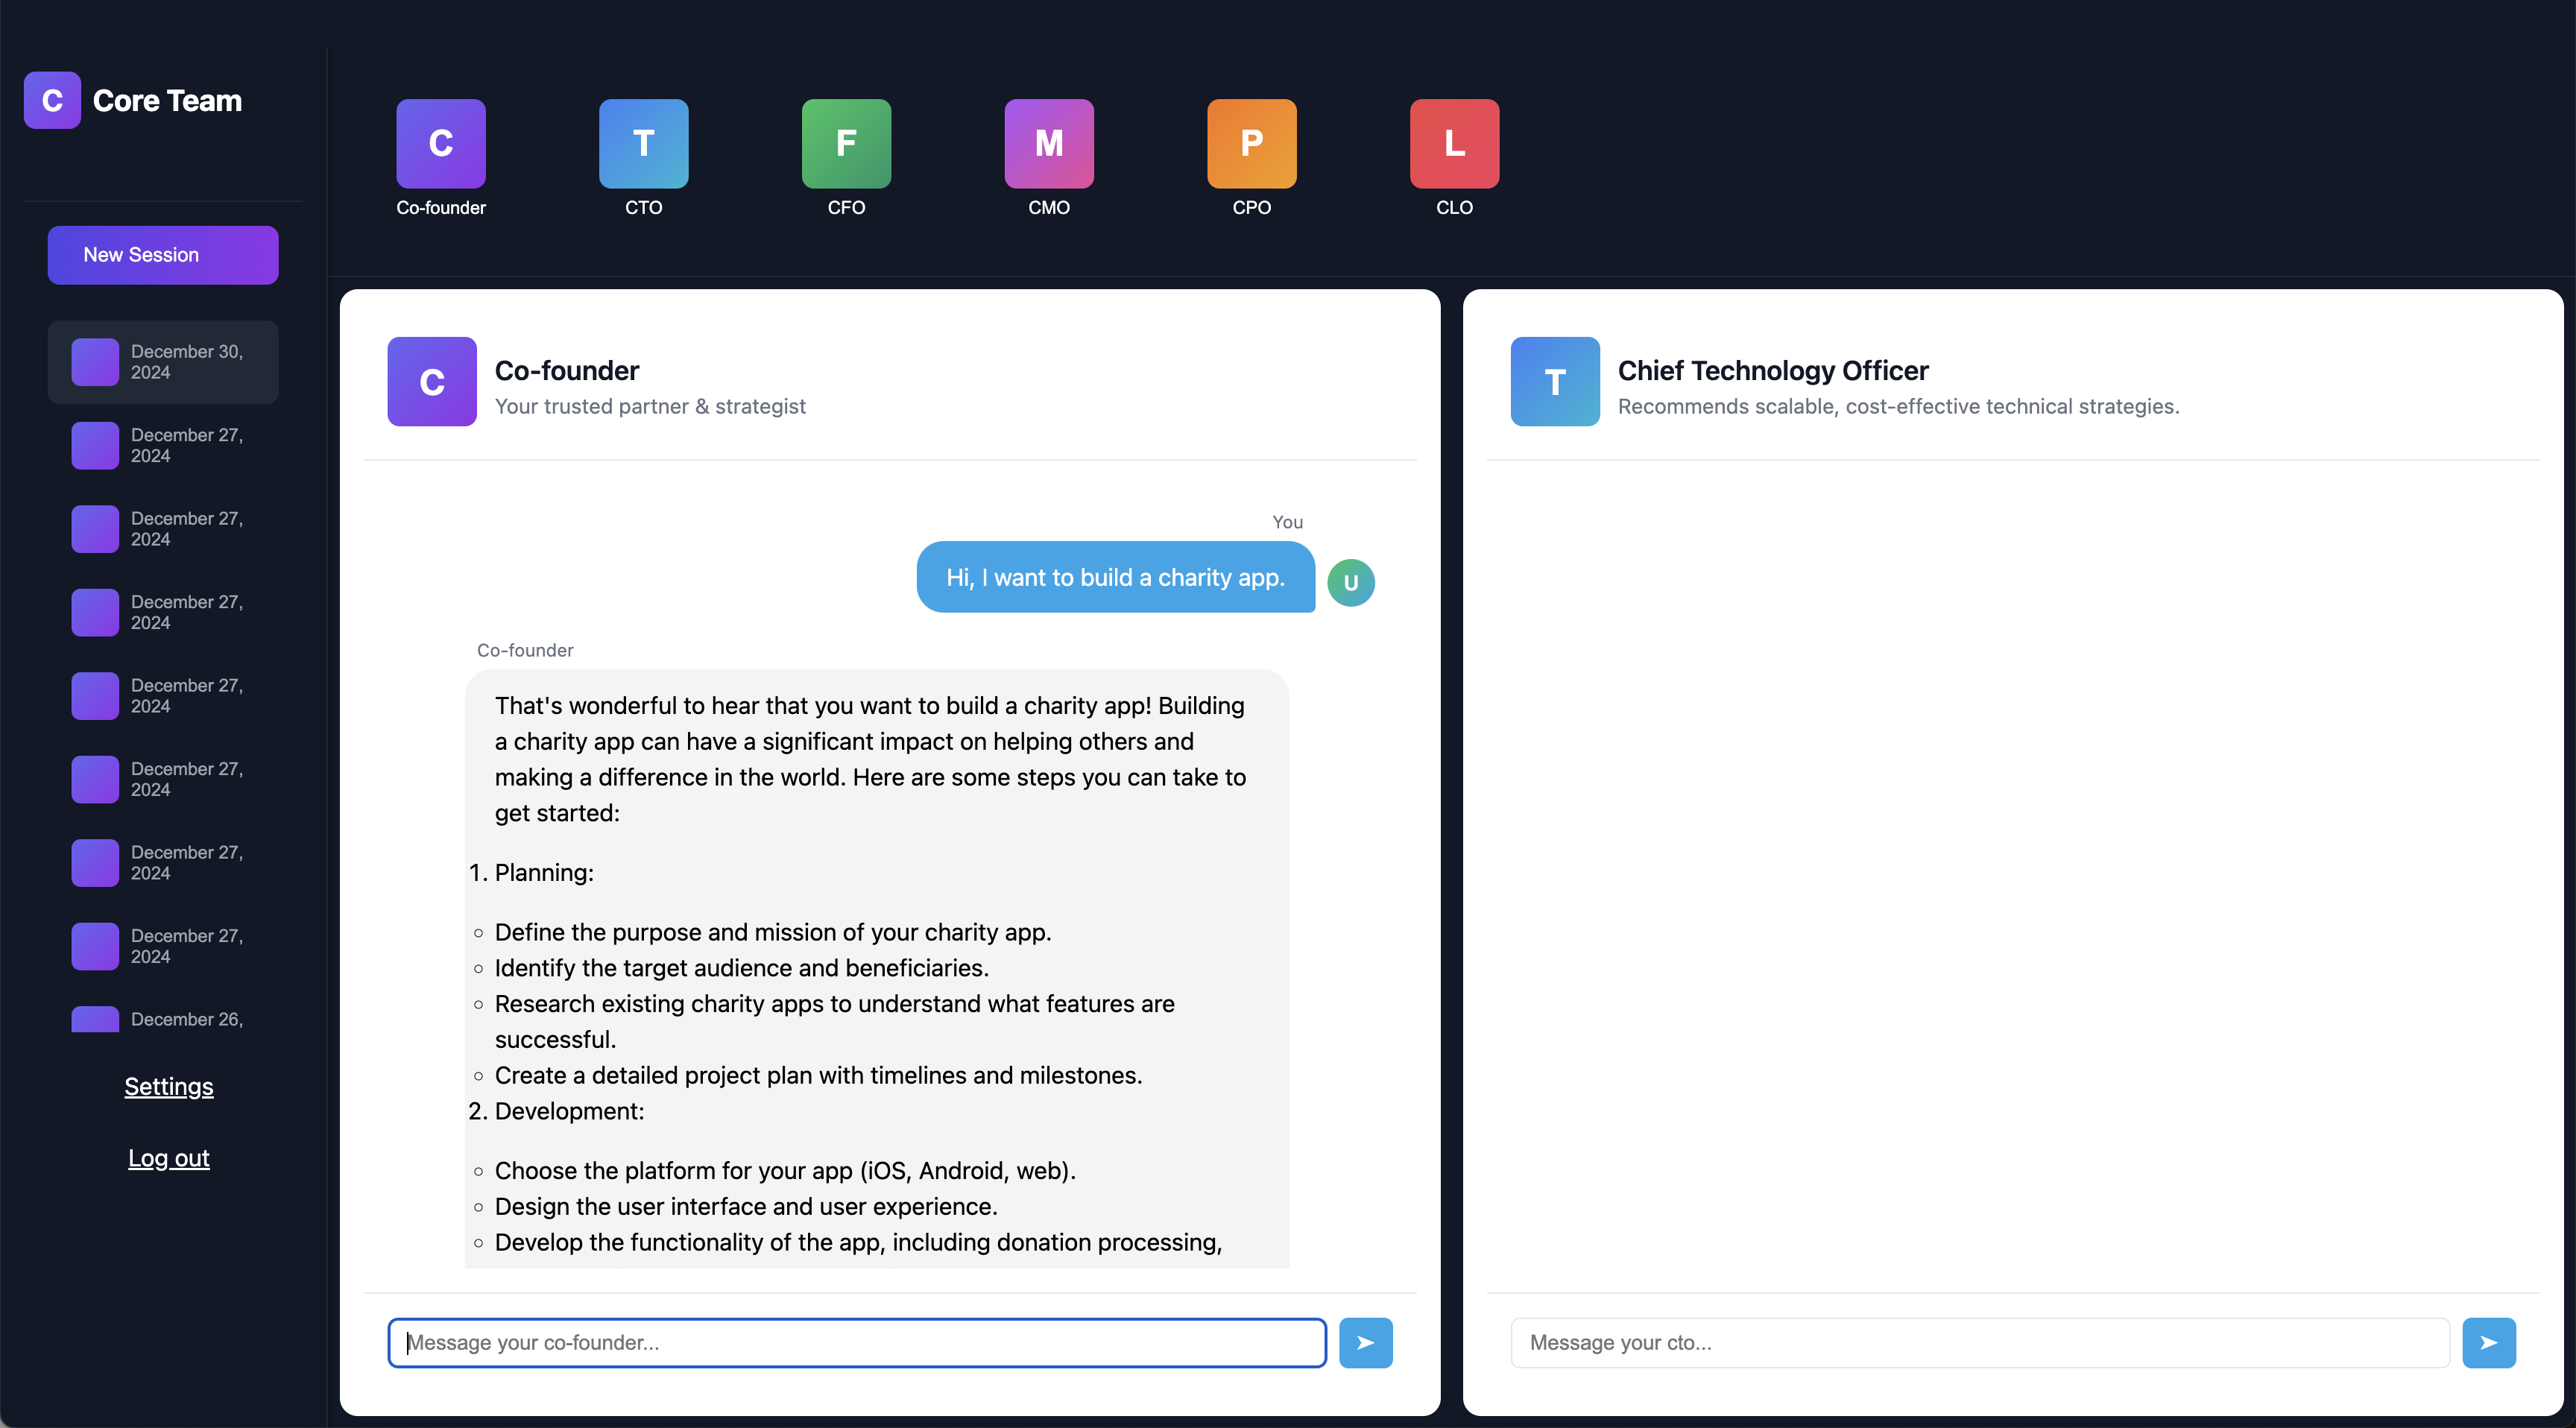Open the CTO team member icon

[643, 143]
